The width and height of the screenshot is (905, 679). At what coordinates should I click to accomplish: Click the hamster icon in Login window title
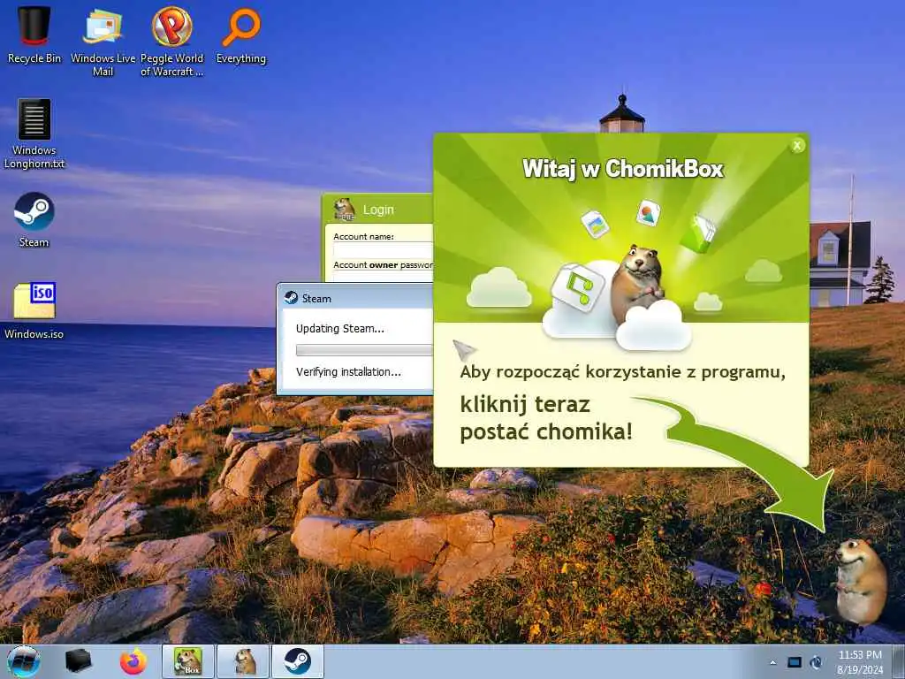pos(345,209)
